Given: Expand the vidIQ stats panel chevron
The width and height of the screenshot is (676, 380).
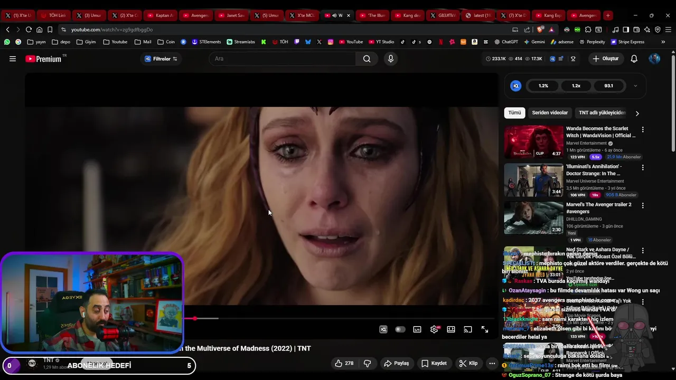Looking at the screenshot, I should tap(635, 85).
